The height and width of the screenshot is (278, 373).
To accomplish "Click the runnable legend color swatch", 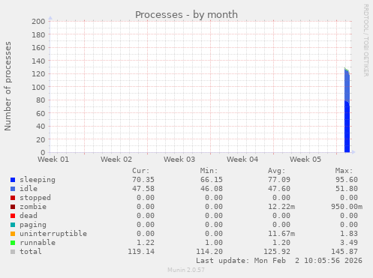I will [x=13, y=243].
